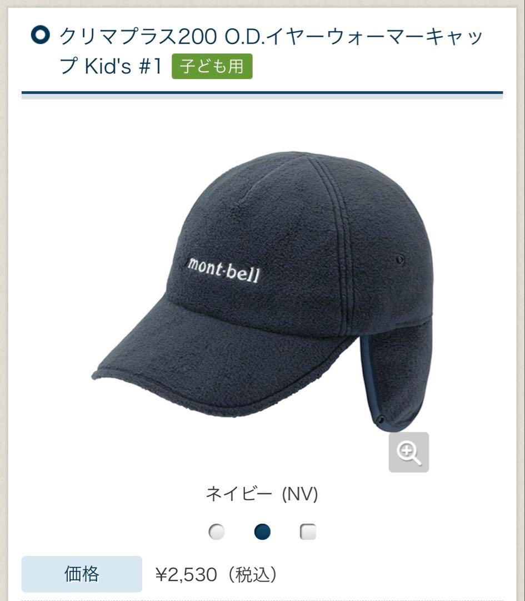Choose the navy color swatch
Viewport: 525px width, 601px height.
pos(262,531)
